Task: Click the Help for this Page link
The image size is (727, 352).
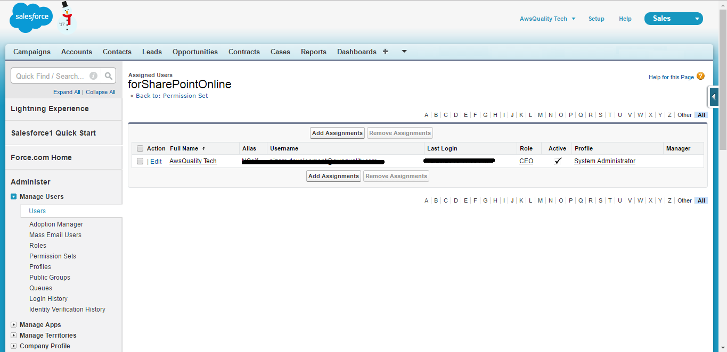Action: pyautogui.click(x=671, y=77)
